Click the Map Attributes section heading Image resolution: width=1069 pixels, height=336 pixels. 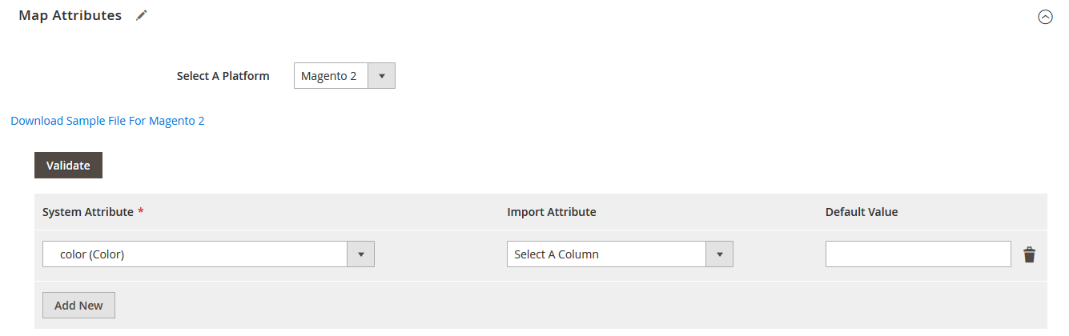70,15
